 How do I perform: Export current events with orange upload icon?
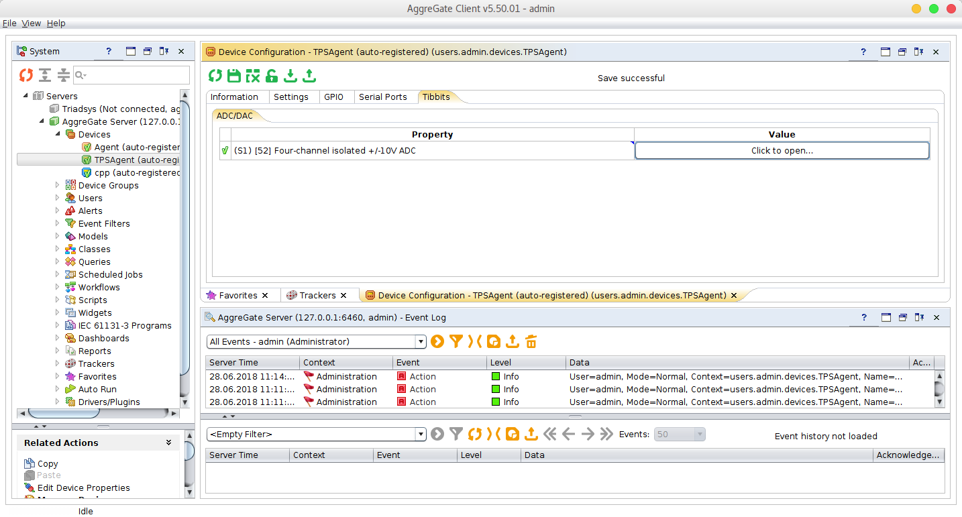[x=513, y=341]
